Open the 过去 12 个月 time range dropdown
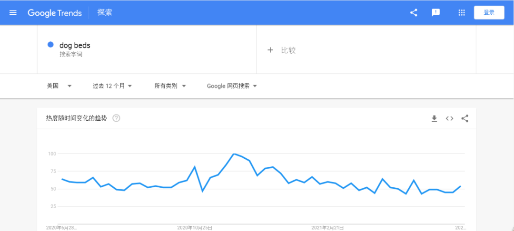 click(x=112, y=86)
